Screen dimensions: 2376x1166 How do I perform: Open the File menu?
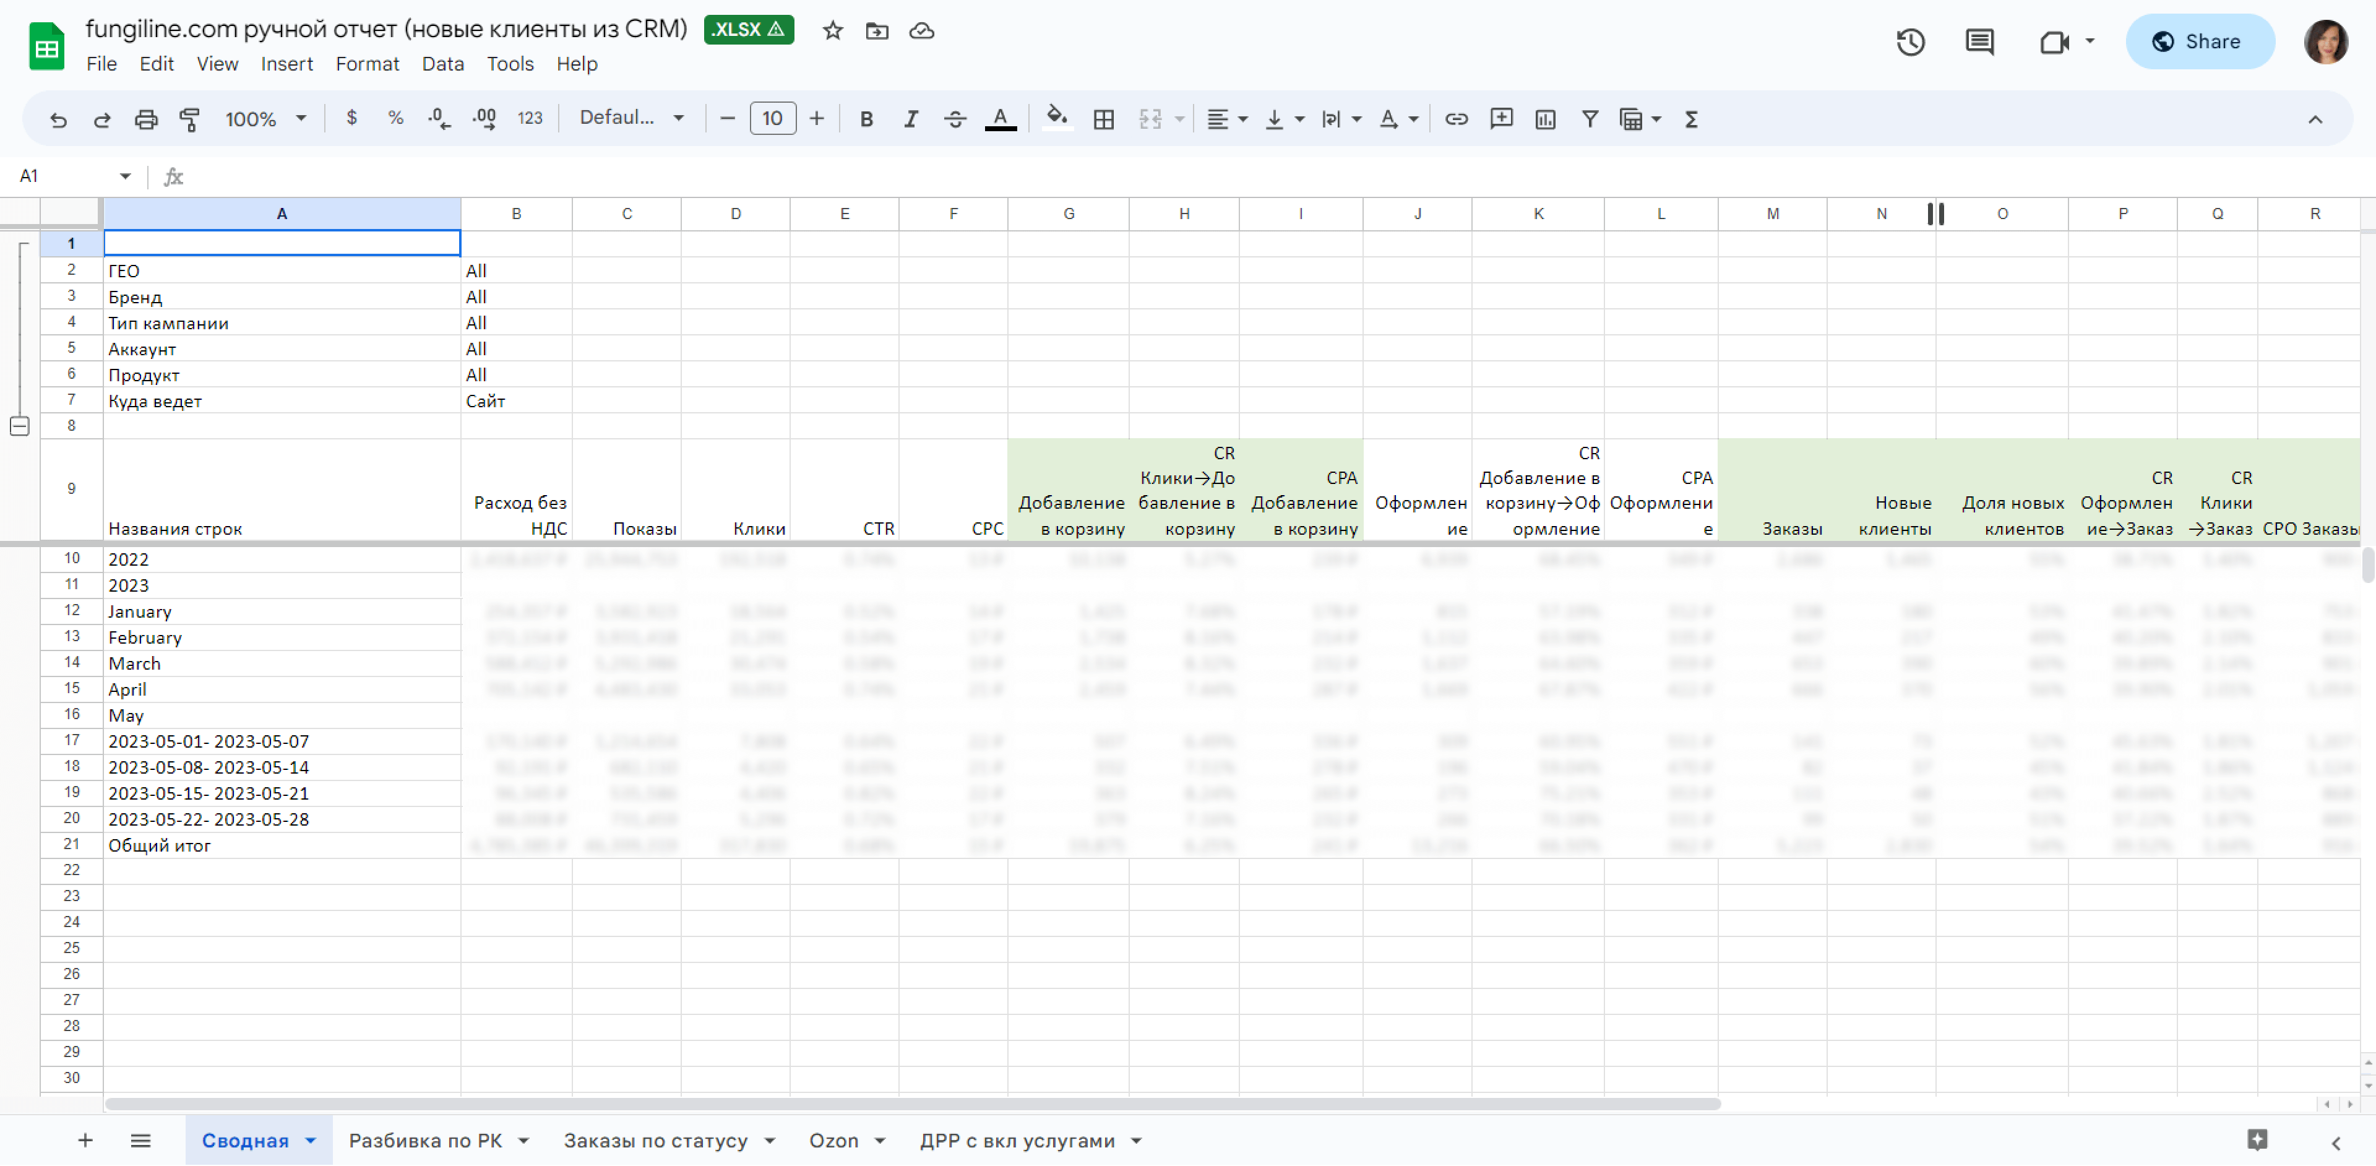coord(101,64)
